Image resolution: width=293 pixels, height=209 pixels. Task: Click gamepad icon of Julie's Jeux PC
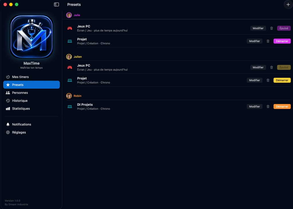[x=70, y=28]
